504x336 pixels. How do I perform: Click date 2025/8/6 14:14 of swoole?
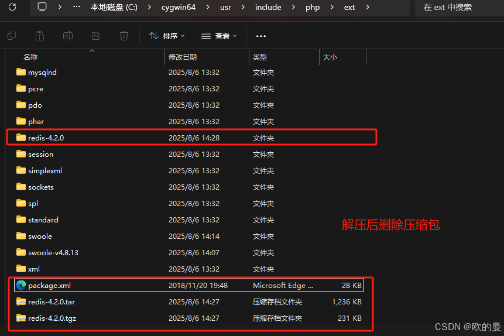[x=194, y=236]
